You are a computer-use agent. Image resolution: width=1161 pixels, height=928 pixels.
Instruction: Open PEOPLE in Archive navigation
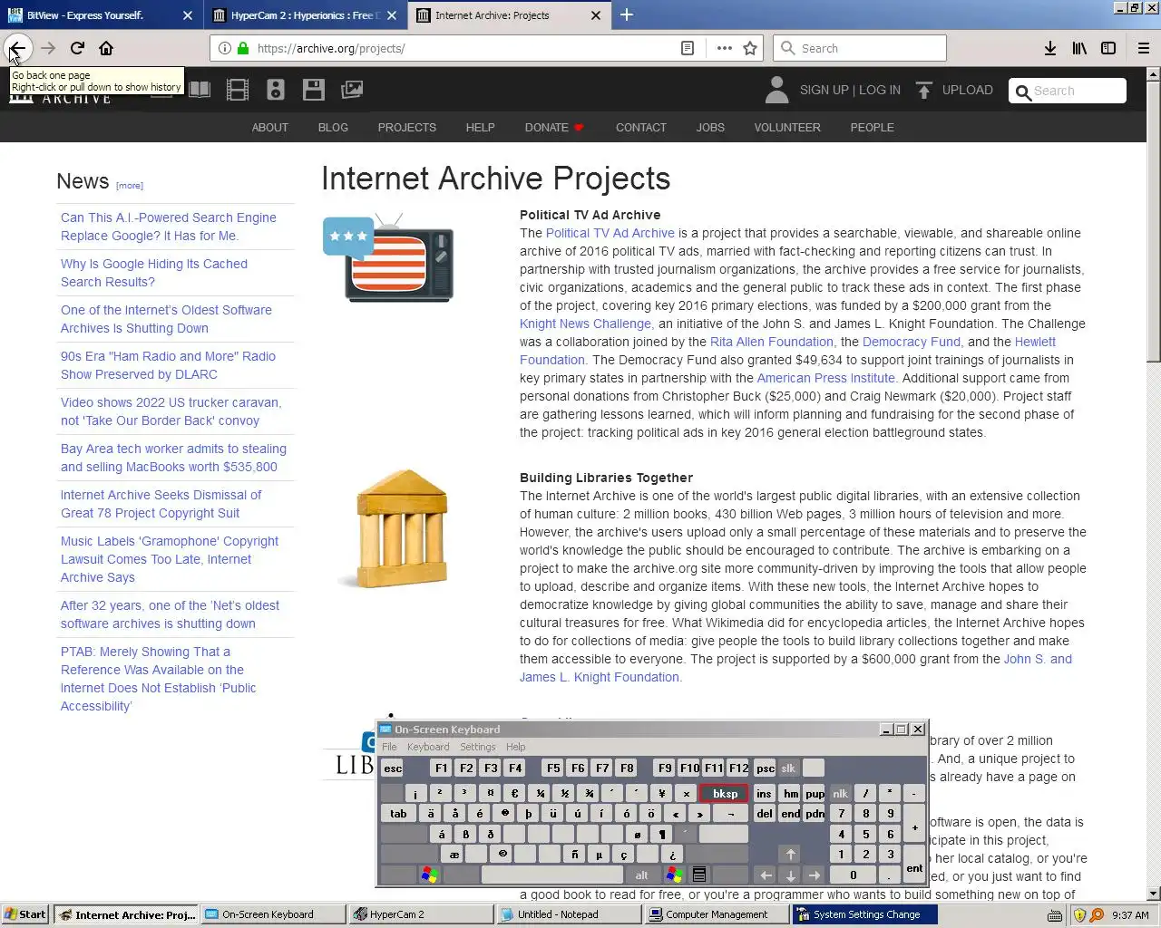pos(872,128)
